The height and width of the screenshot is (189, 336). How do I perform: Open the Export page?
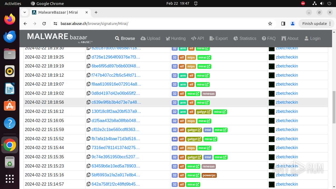tap(219, 38)
